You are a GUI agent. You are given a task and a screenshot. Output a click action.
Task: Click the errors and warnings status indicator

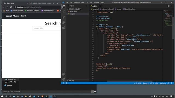coord(66,83)
